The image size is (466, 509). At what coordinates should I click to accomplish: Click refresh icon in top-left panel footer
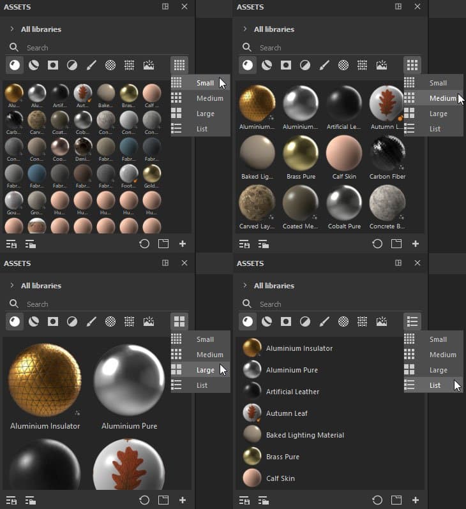[144, 244]
